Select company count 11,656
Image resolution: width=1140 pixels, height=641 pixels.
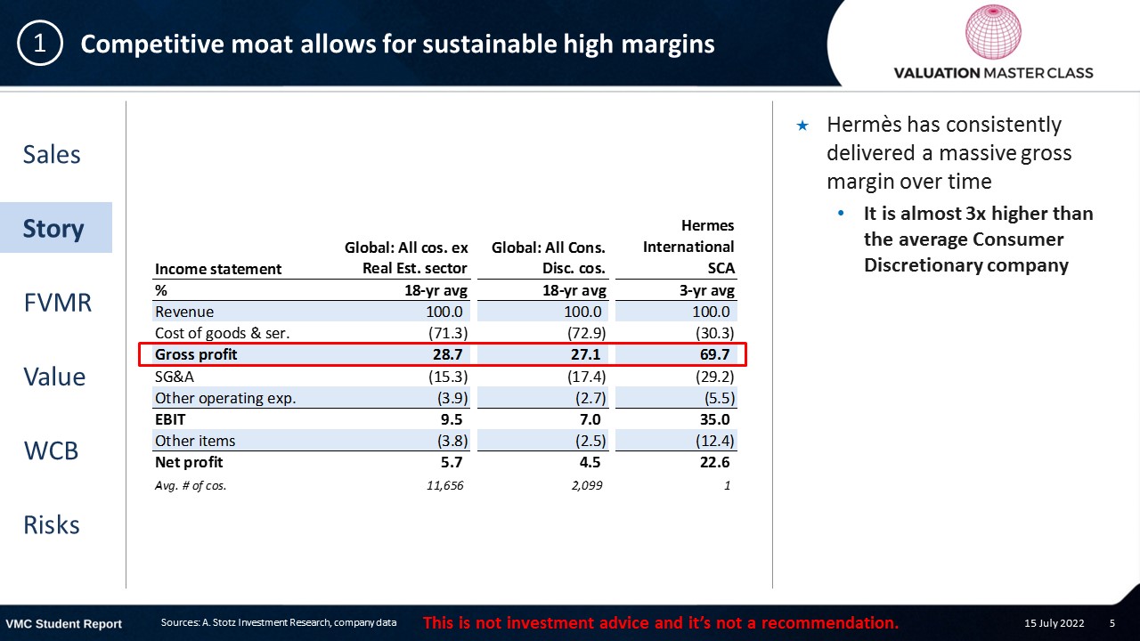pos(444,486)
